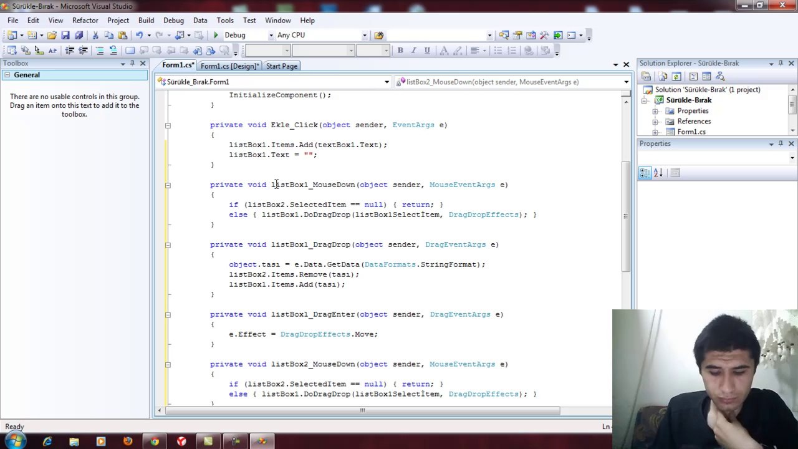798x449 pixels.
Task: Toggle a bookmark on the current line
Action: pos(130,51)
